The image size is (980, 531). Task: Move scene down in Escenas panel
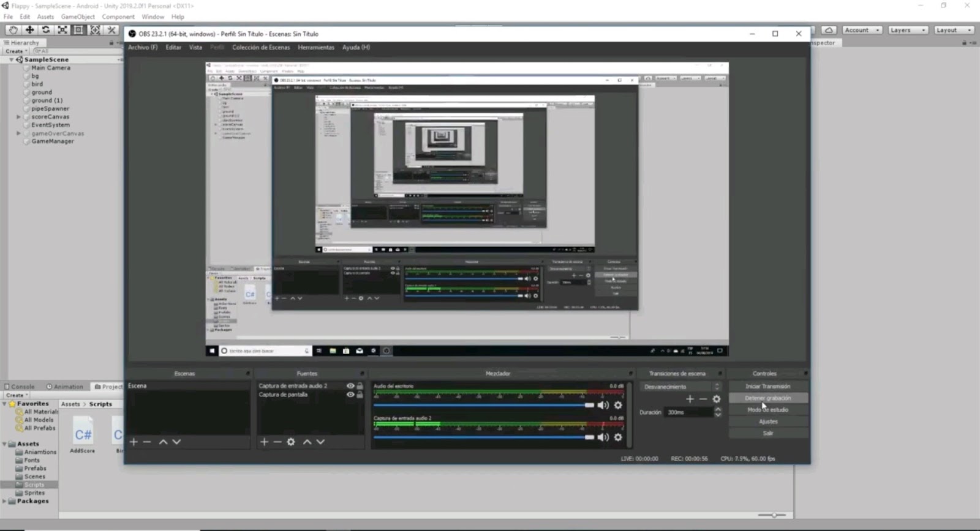pos(176,442)
